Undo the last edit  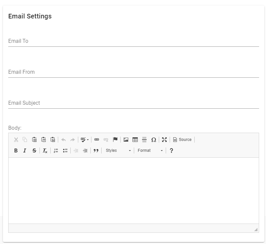tap(64, 140)
